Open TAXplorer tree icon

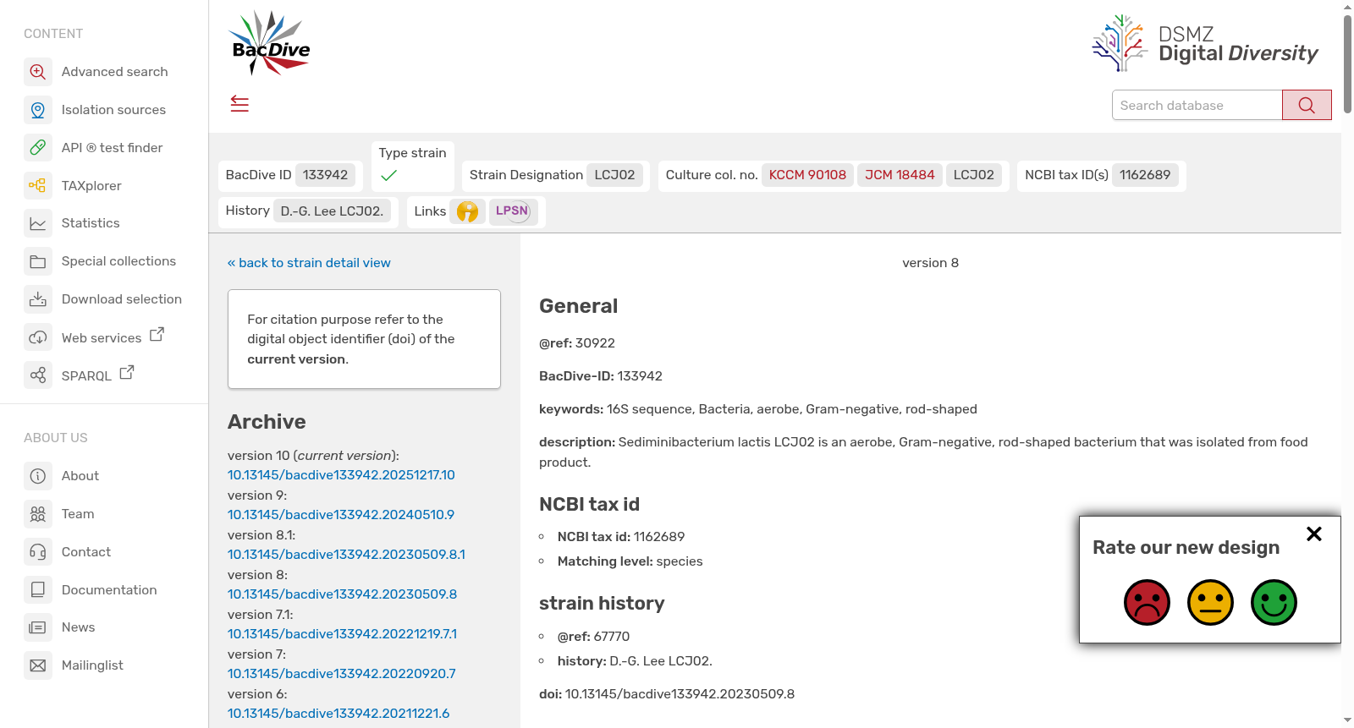pyautogui.click(x=38, y=185)
